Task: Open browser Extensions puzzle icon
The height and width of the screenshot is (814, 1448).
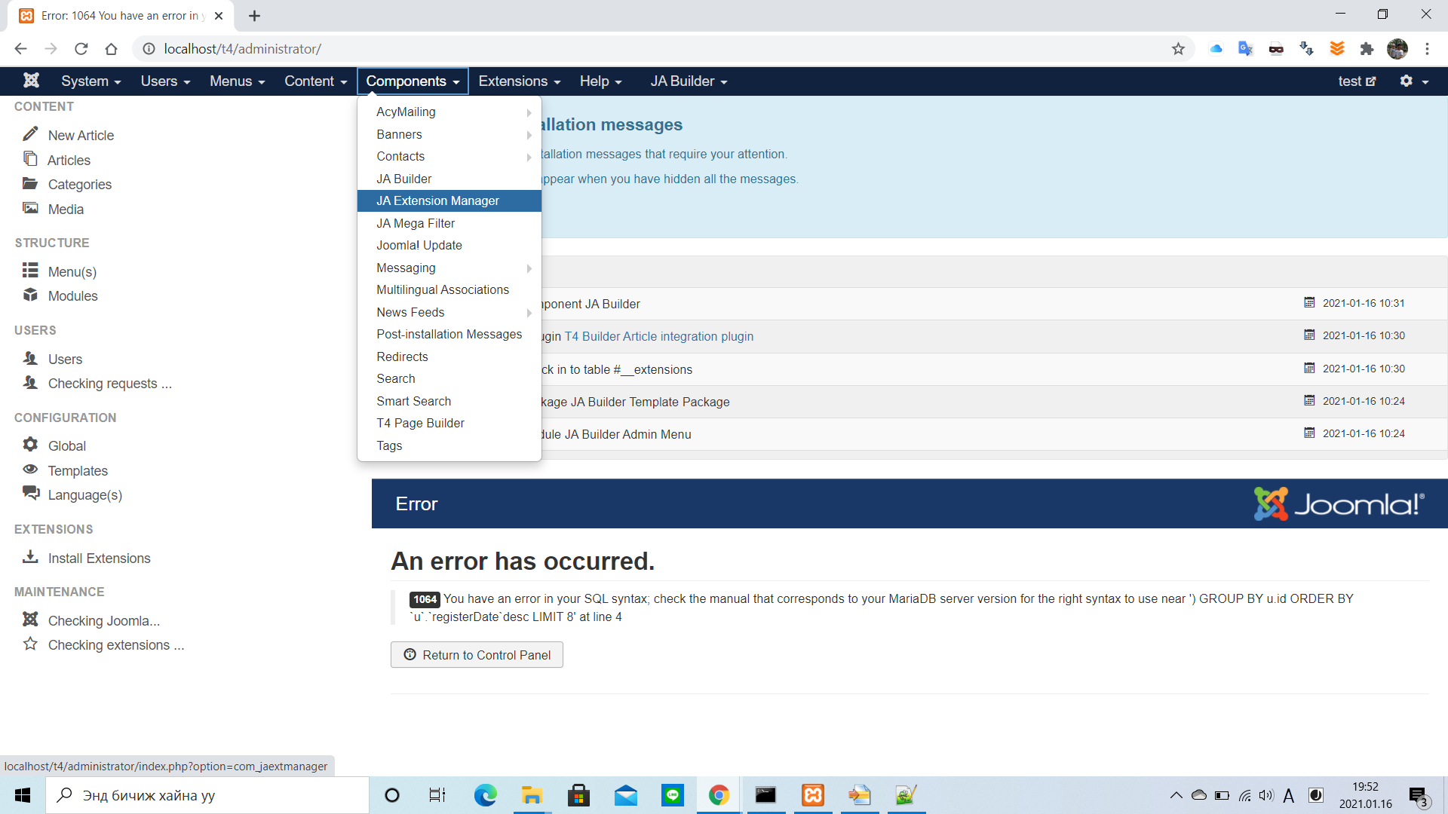Action: click(1367, 49)
